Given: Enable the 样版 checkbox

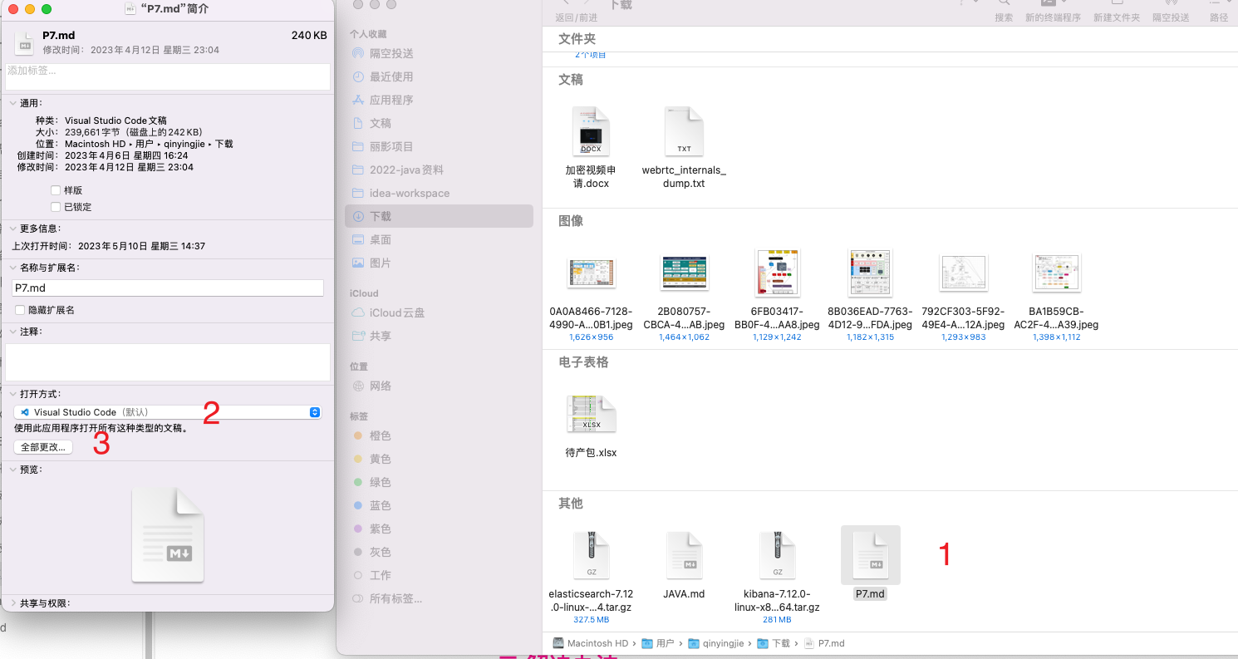Looking at the screenshot, I should (56, 190).
